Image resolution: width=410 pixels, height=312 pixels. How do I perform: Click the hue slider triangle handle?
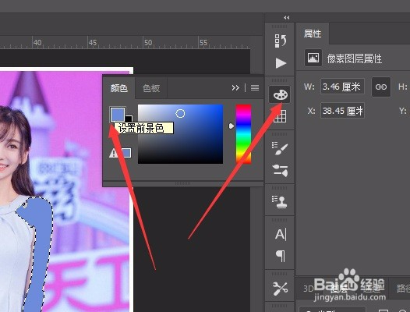[x=232, y=126]
